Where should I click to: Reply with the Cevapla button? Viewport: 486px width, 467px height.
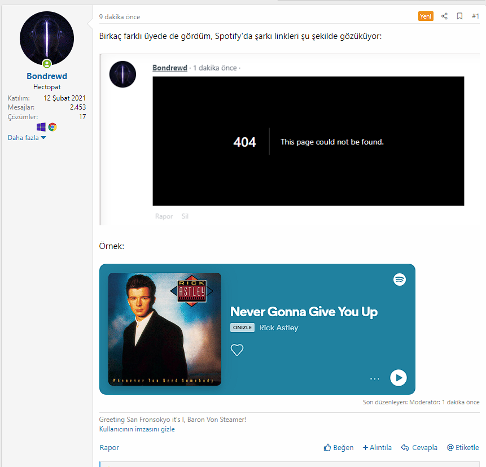pyautogui.click(x=419, y=447)
